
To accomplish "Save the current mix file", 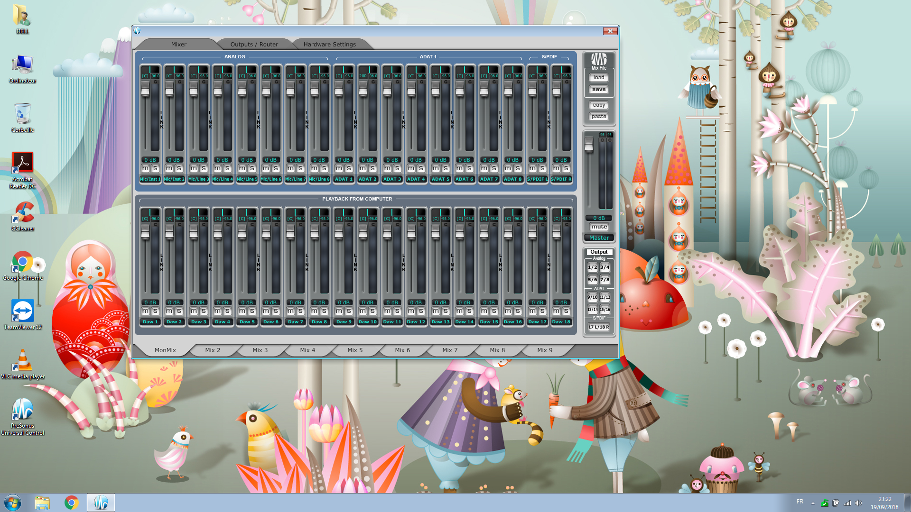I will (x=599, y=90).
